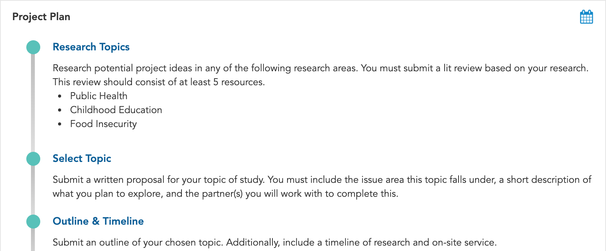Open the Outline & Timeline step

point(98,221)
